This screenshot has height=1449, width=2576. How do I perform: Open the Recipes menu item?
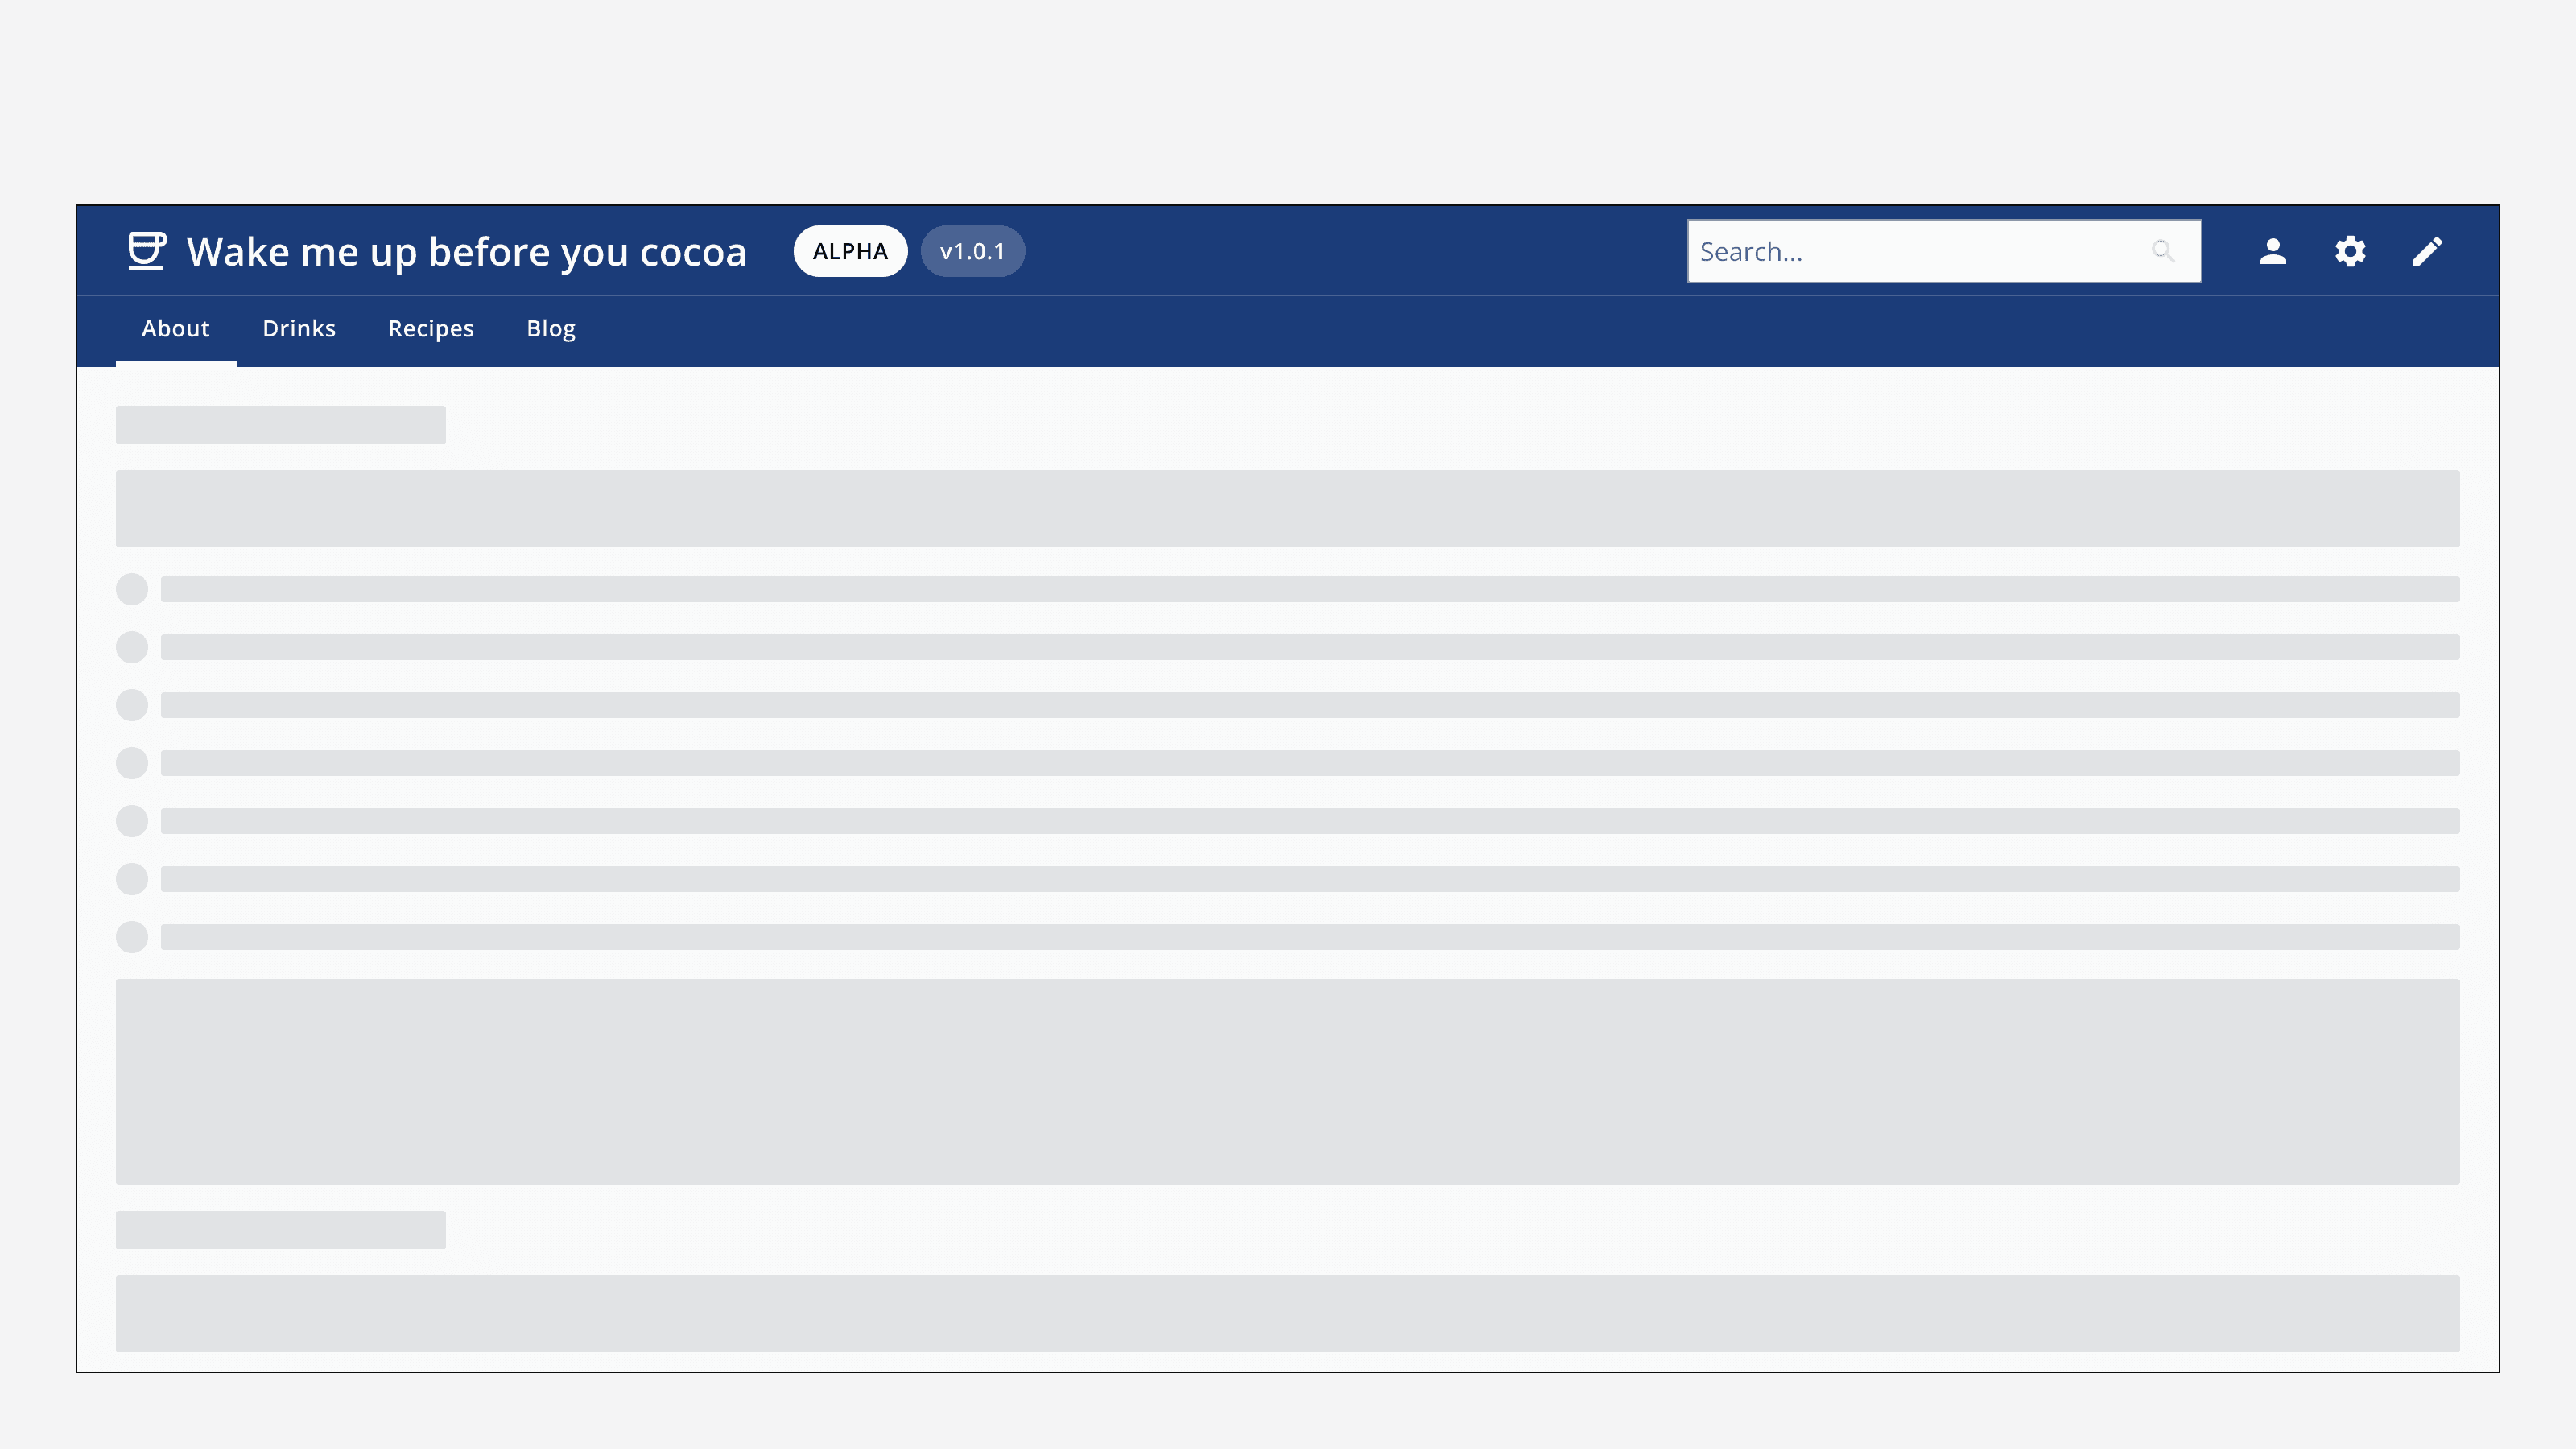pyautogui.click(x=430, y=328)
